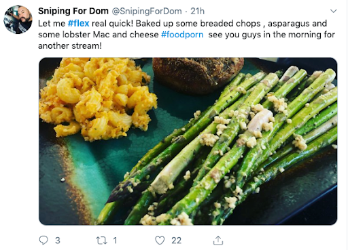This screenshot has height=250, width=348.
Task: Visit the @SnipingForDom handle link
Action: 147,11
